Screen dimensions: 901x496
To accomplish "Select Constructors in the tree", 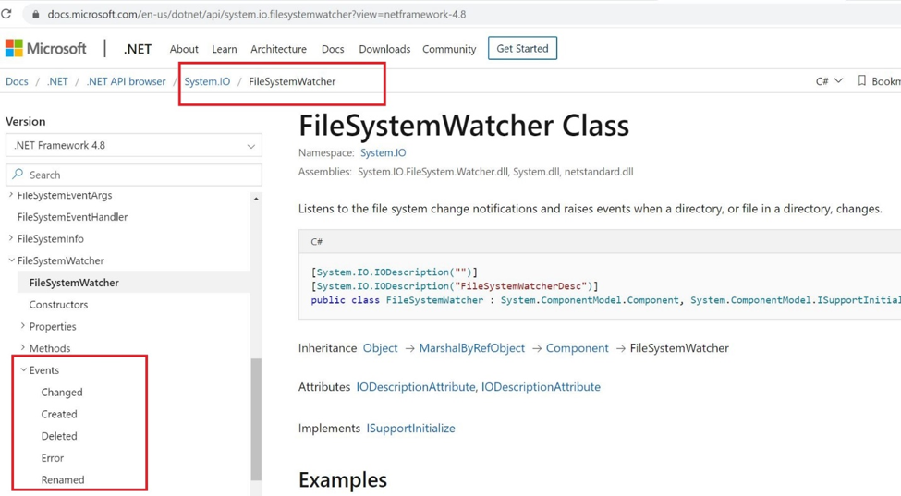I will tap(58, 304).
